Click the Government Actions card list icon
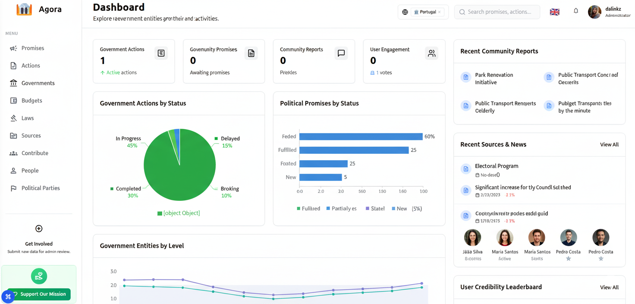The width and height of the screenshot is (635, 304). click(161, 53)
